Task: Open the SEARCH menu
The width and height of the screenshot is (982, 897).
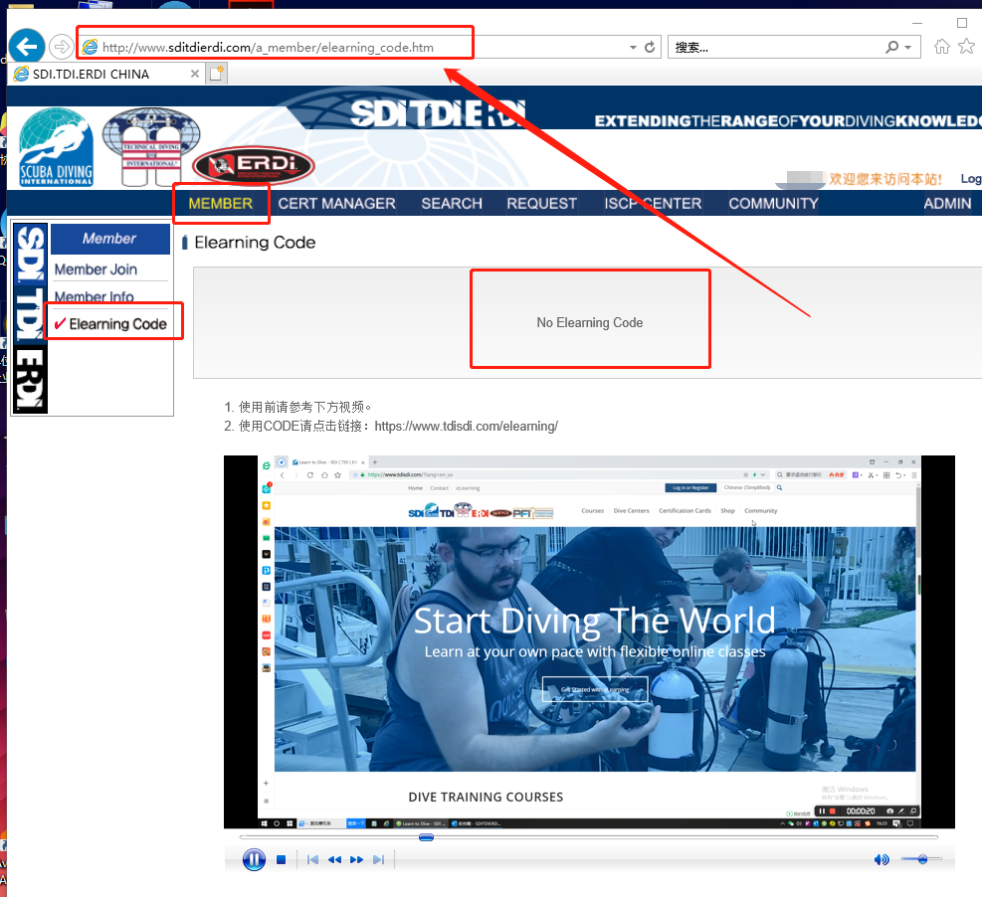Action: pyautogui.click(x=452, y=204)
